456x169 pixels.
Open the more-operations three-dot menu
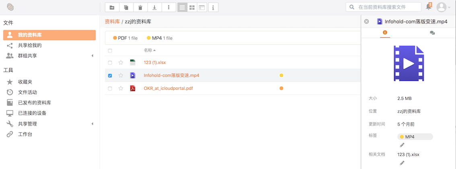tap(168, 8)
